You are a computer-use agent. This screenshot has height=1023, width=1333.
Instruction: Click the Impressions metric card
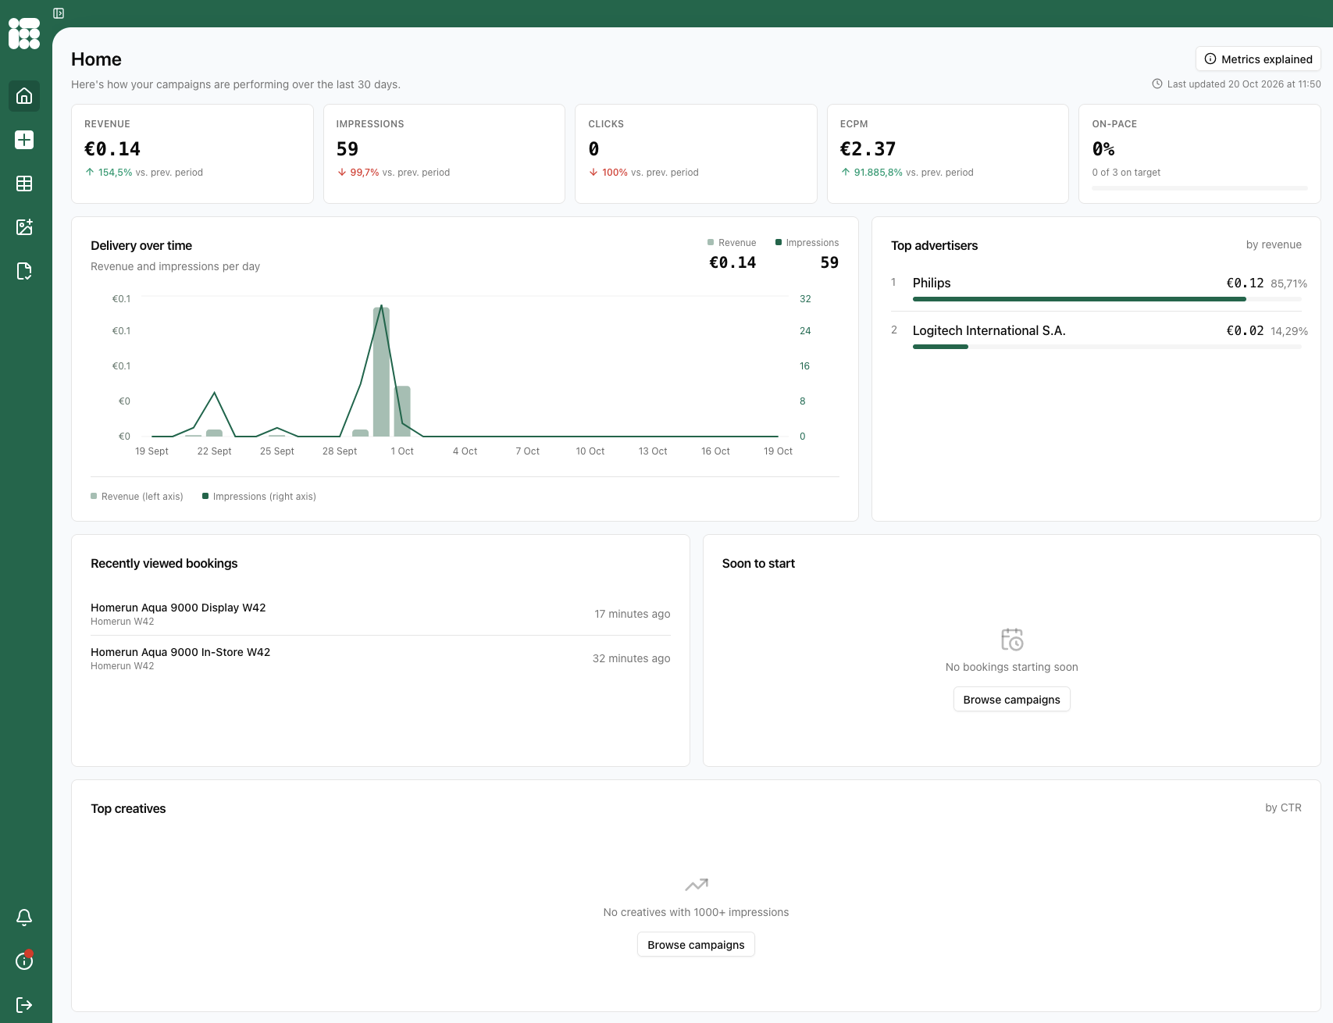pos(444,154)
